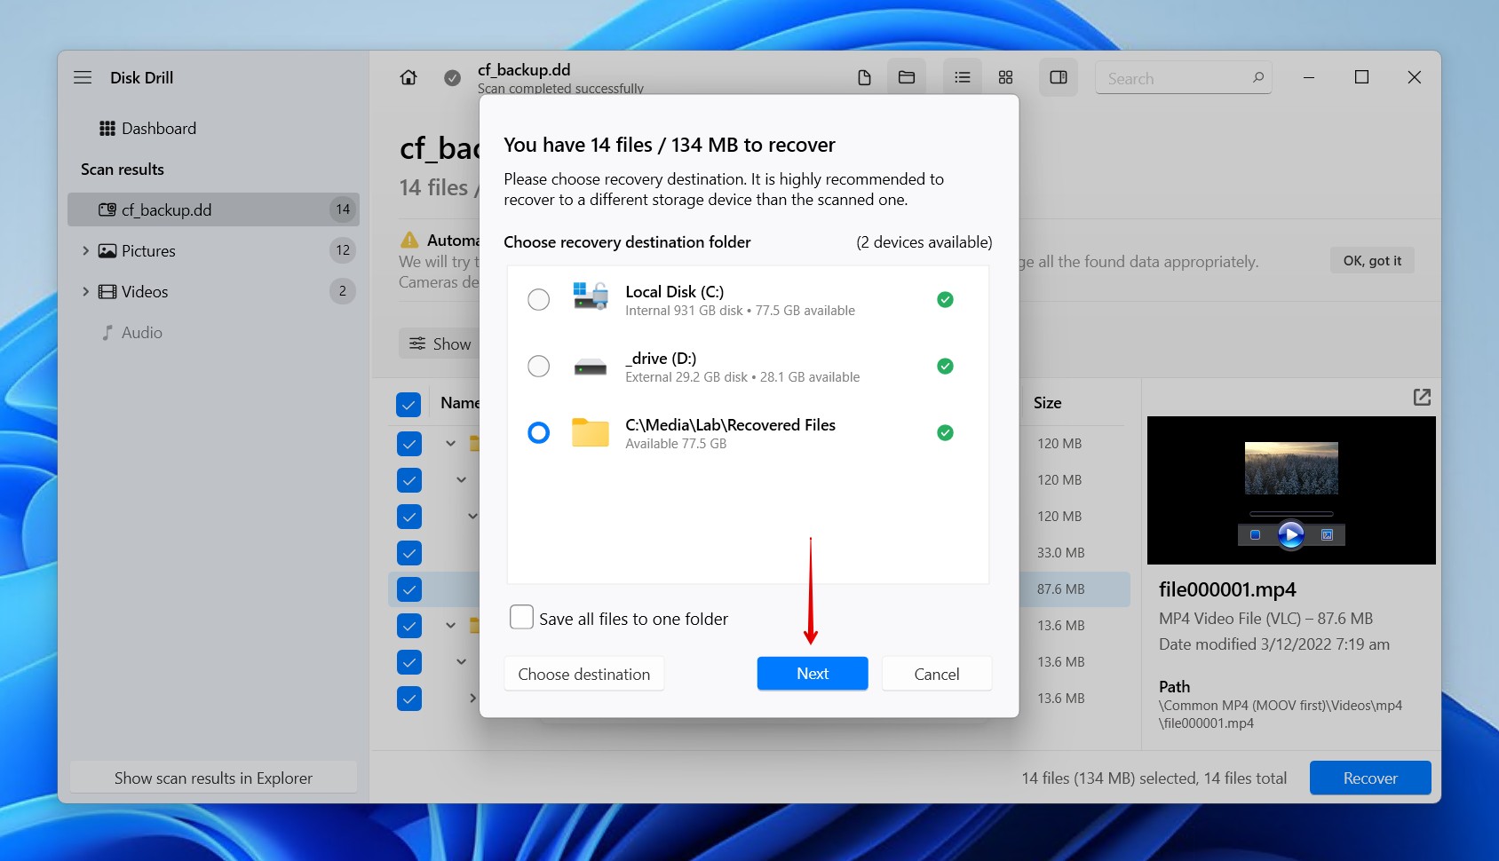This screenshot has width=1499, height=861.
Task: Select the list view icon
Action: tap(962, 77)
